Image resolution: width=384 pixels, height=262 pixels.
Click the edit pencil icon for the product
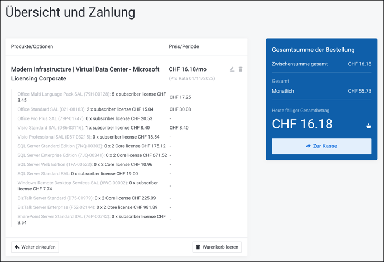tap(232, 69)
